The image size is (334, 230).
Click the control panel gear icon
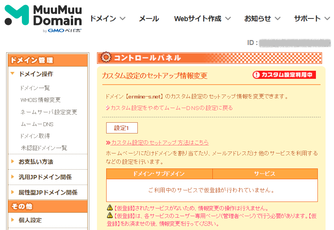tap(106, 57)
